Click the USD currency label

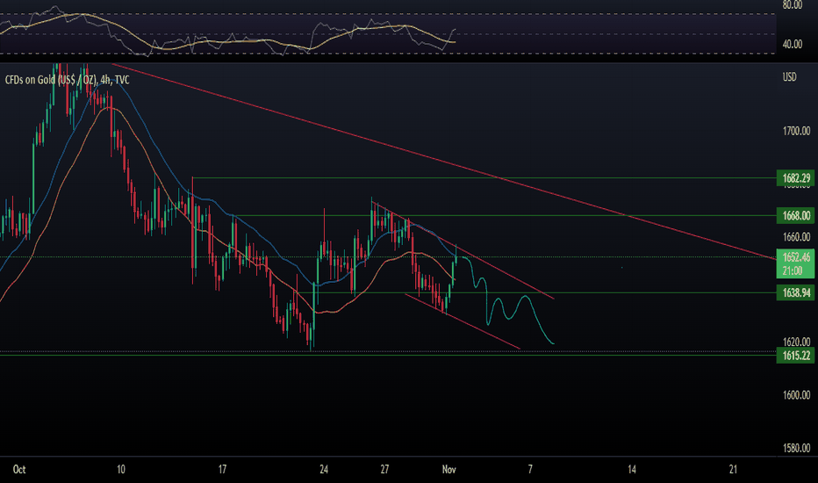pyautogui.click(x=789, y=77)
